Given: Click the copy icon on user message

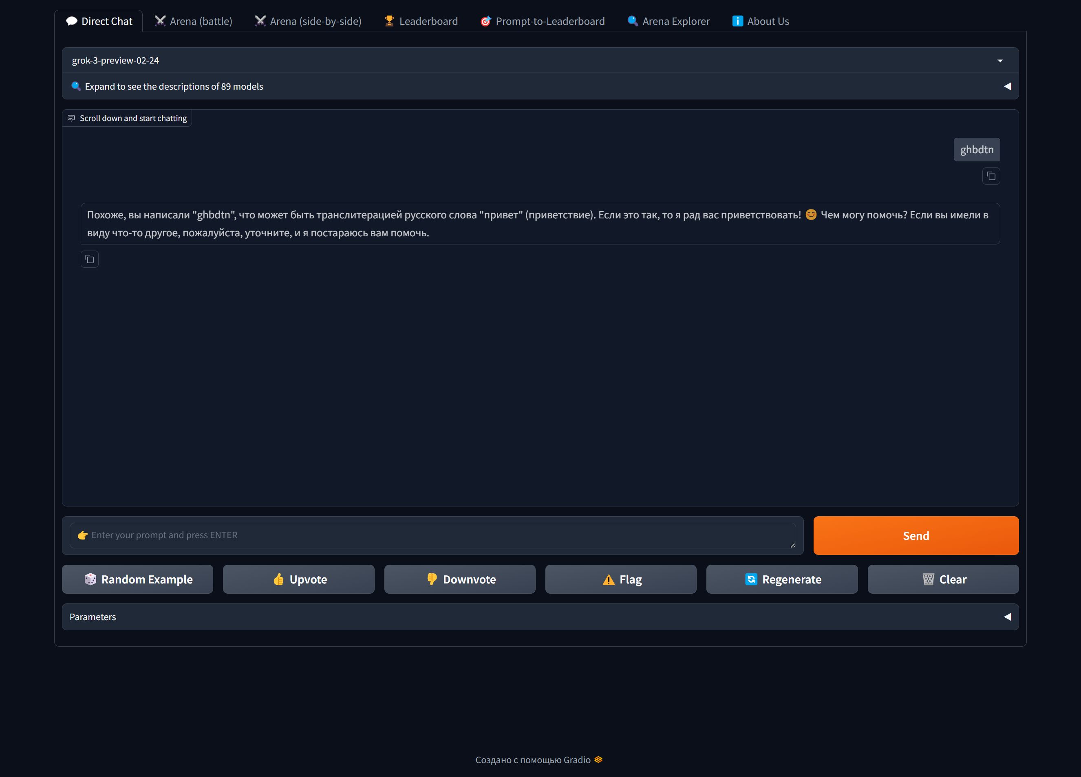Looking at the screenshot, I should point(992,176).
